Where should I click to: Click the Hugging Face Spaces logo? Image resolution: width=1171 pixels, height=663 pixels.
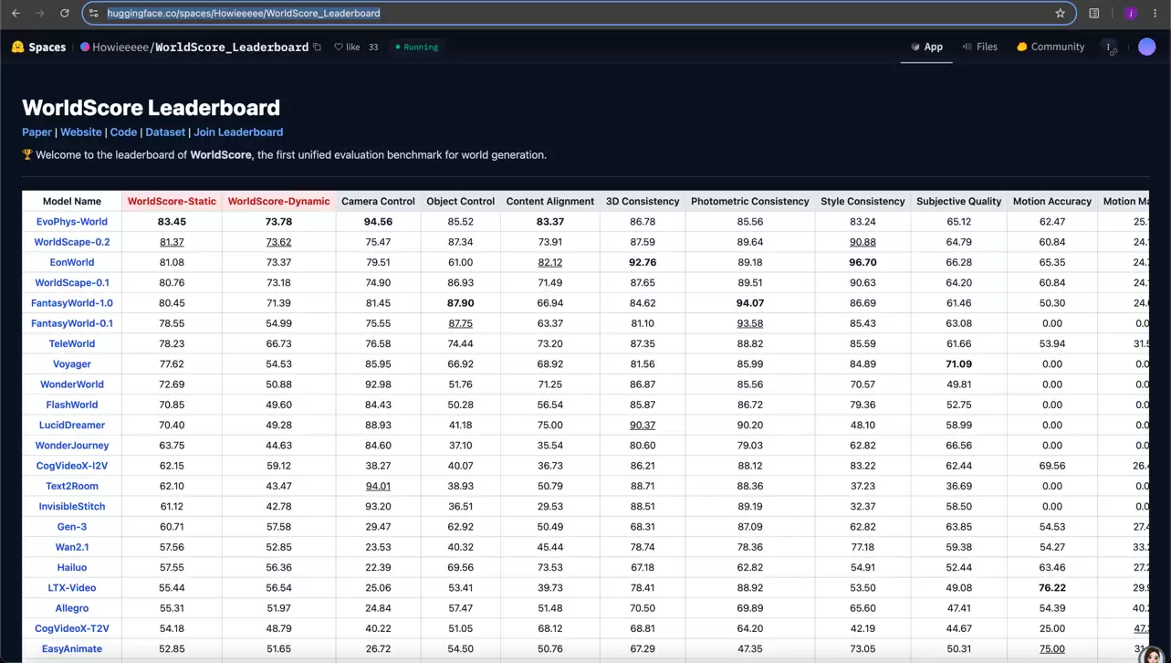pyautogui.click(x=38, y=47)
